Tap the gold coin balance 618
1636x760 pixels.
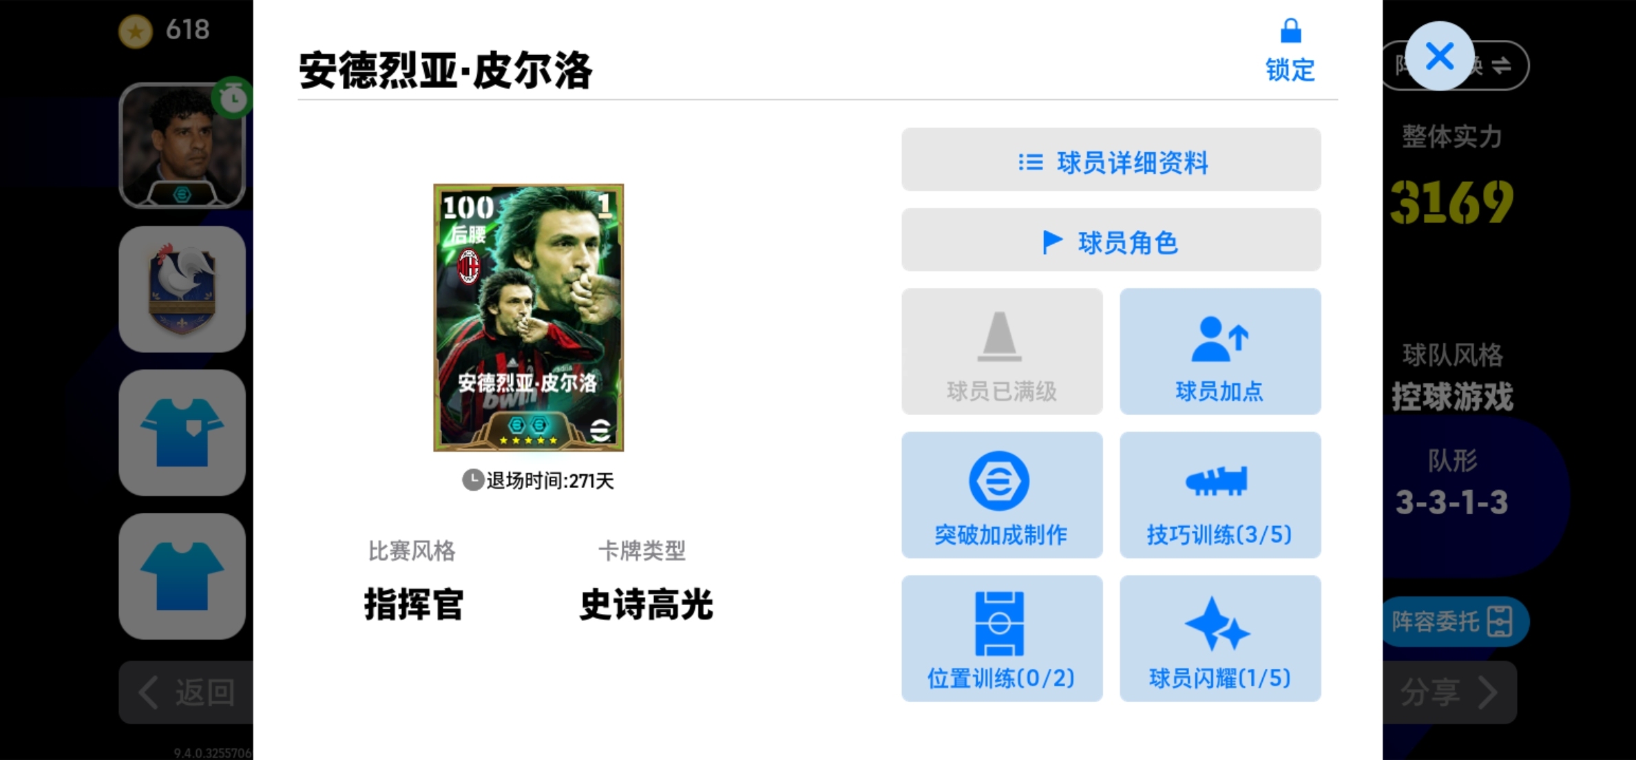point(165,30)
